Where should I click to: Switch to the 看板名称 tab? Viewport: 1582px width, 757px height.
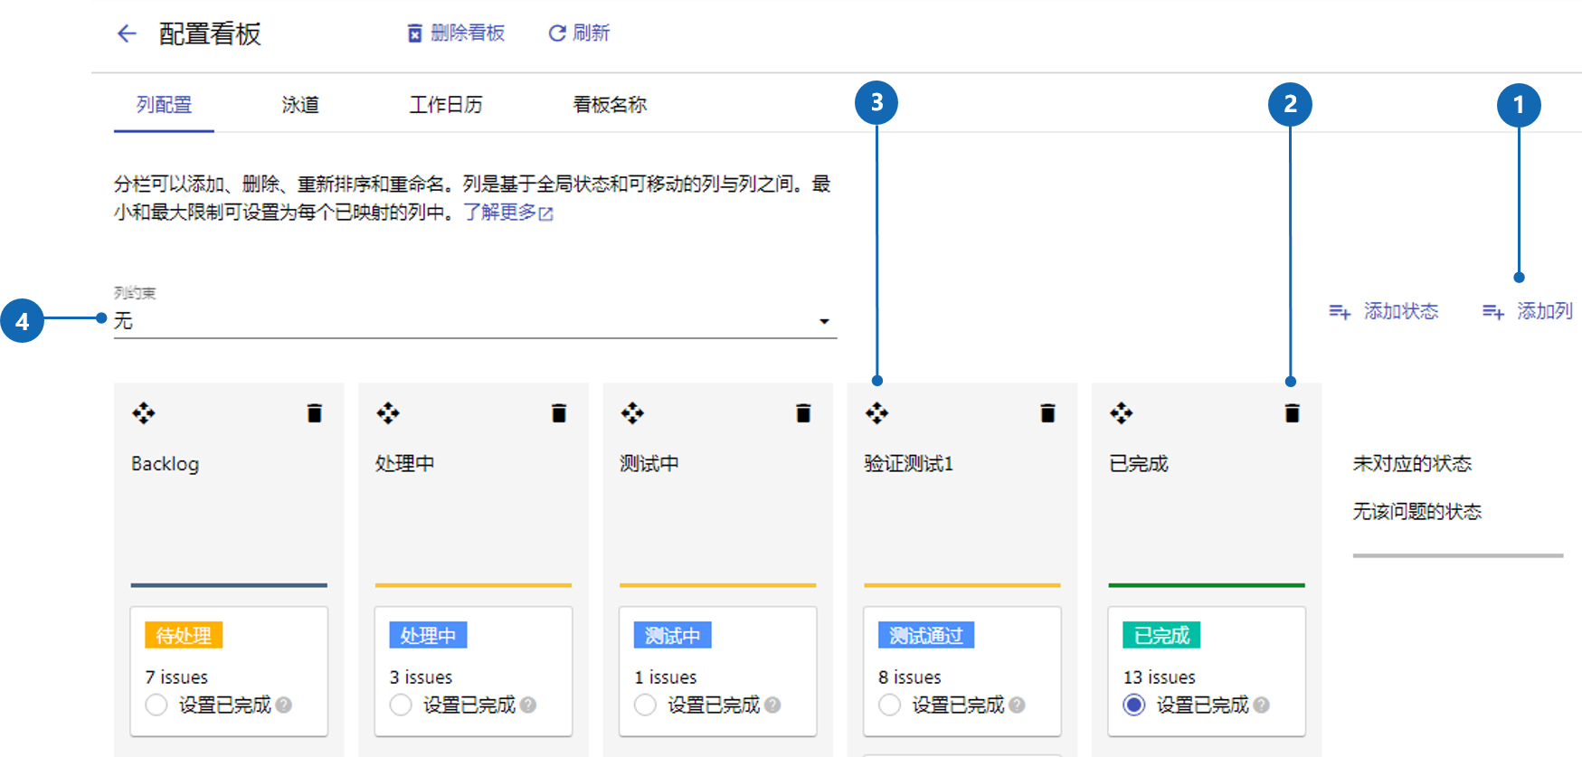[610, 105]
